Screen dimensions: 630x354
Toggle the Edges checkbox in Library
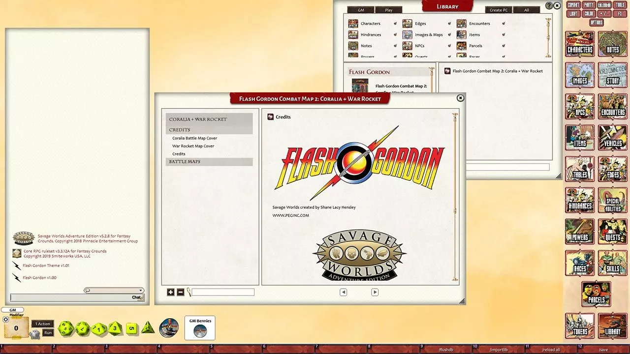[449, 24]
